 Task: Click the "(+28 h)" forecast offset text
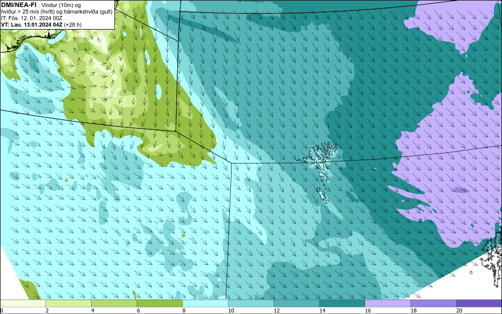73,25
